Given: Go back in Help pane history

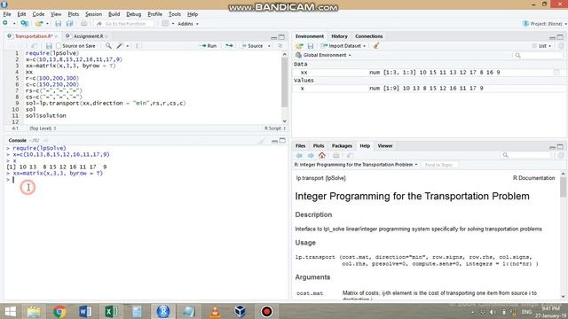Looking at the screenshot, I should [299, 156].
